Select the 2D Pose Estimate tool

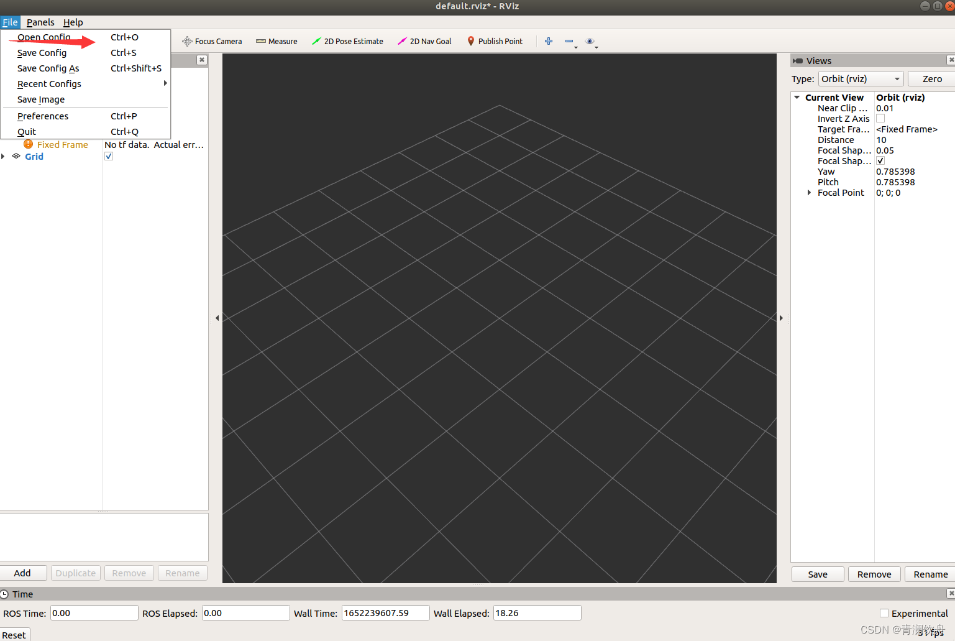point(347,42)
